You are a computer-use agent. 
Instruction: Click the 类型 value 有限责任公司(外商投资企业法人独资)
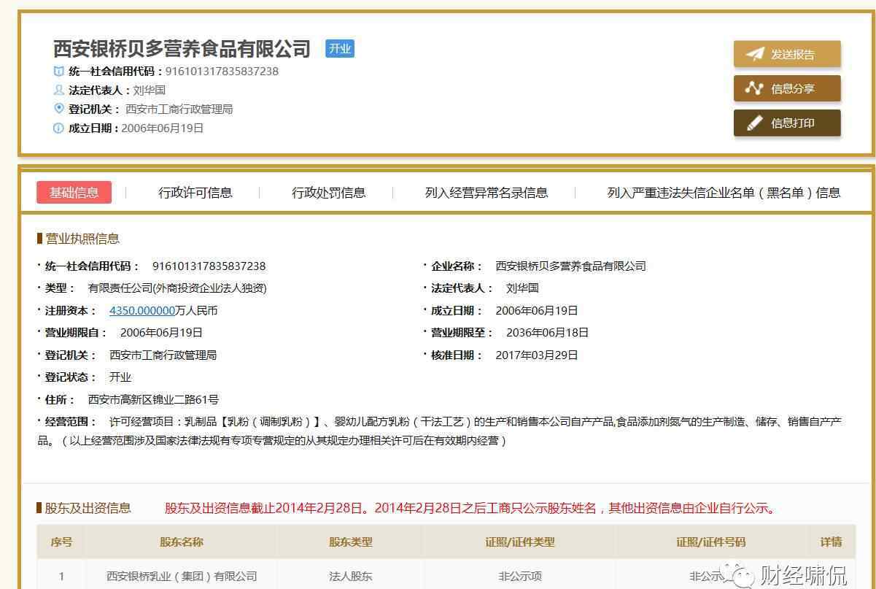177,288
